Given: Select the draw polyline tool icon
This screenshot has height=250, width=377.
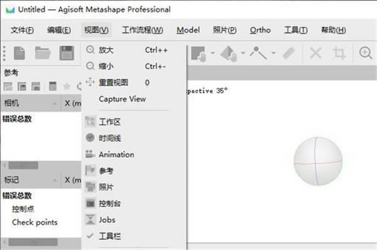Looking at the screenshot, I should (258, 53).
